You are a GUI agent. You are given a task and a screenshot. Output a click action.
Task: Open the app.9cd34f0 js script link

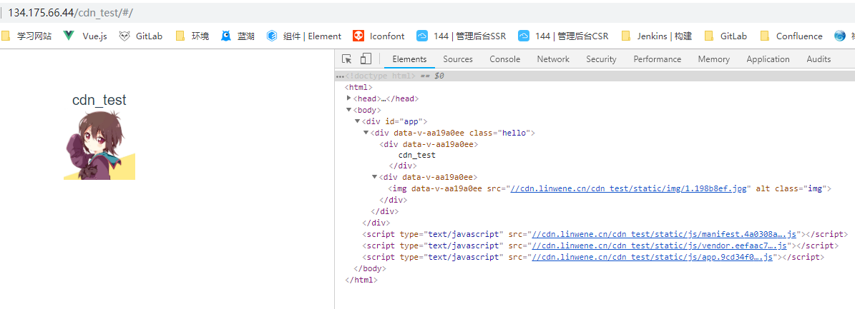[653, 258]
